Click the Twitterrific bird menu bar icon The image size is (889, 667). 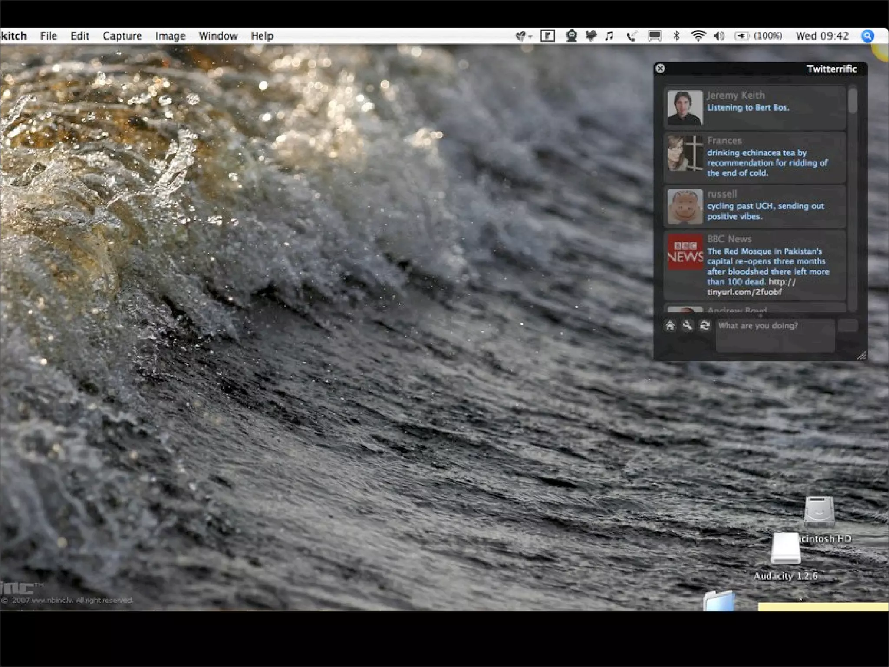[591, 36]
